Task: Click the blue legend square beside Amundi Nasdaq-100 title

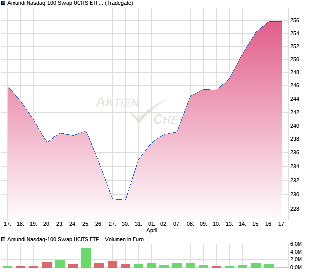Action: (3, 3)
